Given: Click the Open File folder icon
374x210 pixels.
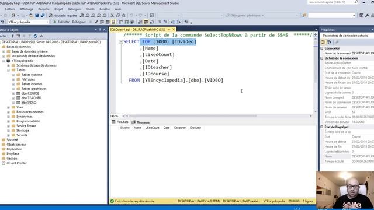Looking at the screenshot, I should (31, 16).
